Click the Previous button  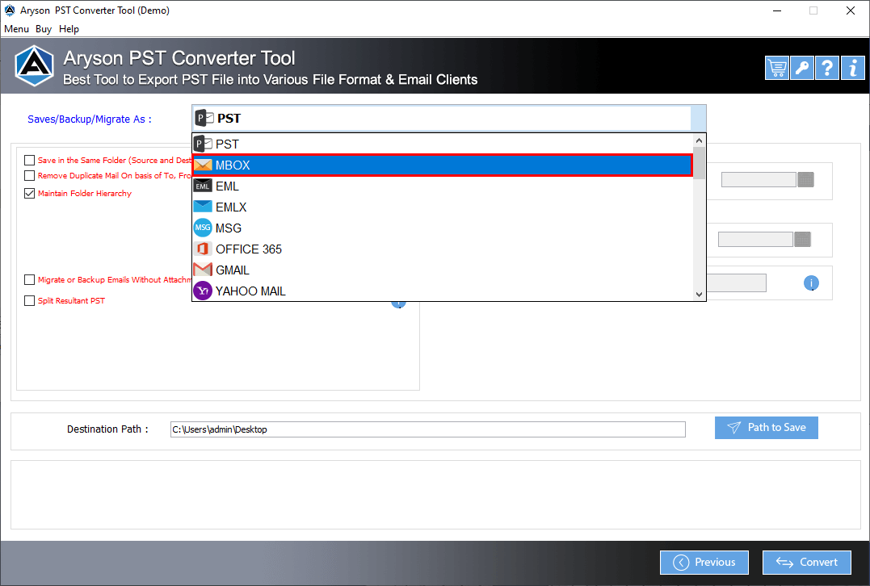click(x=704, y=562)
